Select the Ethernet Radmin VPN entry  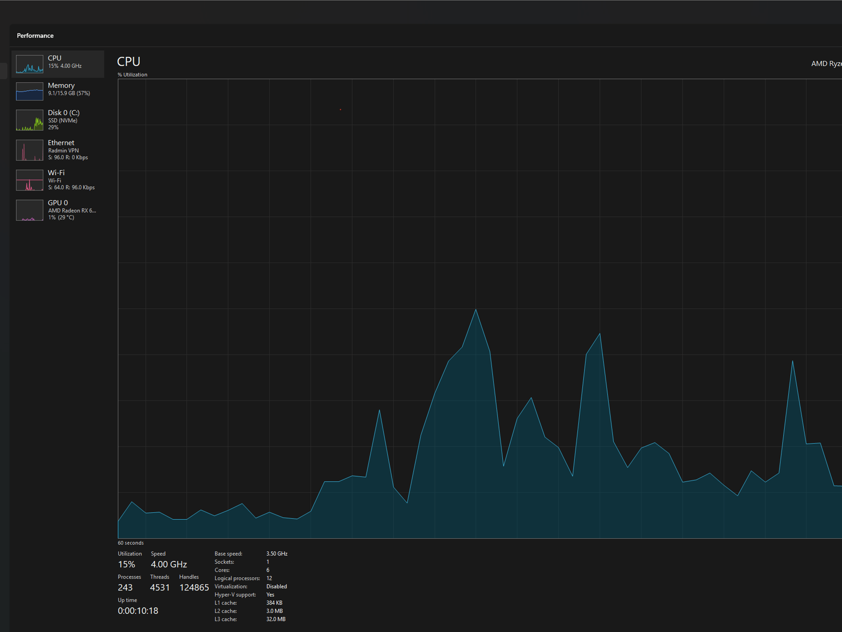58,150
